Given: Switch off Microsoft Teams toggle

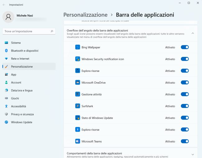Looking at the screenshot, I should pyautogui.click(x=185, y=141).
